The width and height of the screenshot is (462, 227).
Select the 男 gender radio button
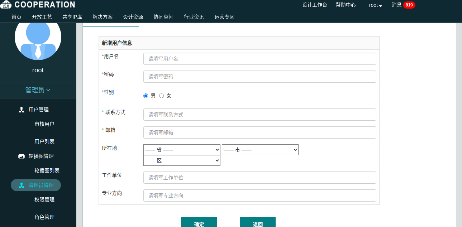click(146, 96)
